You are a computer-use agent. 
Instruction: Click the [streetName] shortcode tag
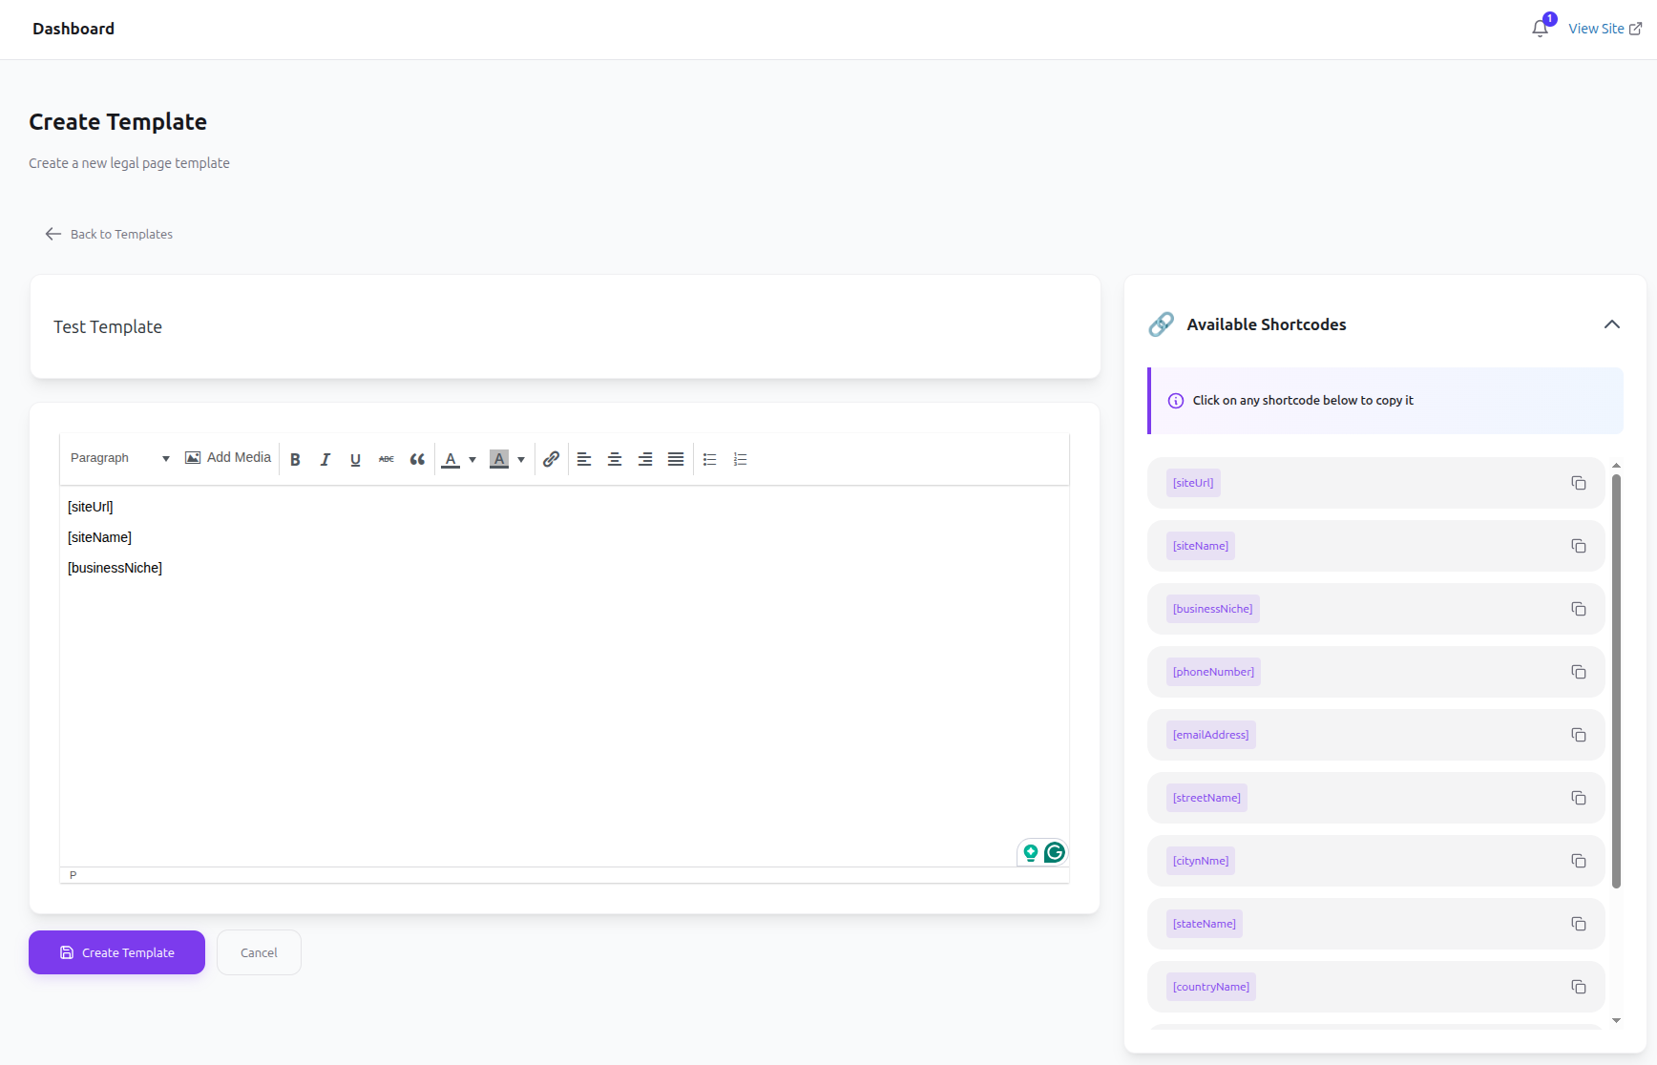pos(1206,798)
